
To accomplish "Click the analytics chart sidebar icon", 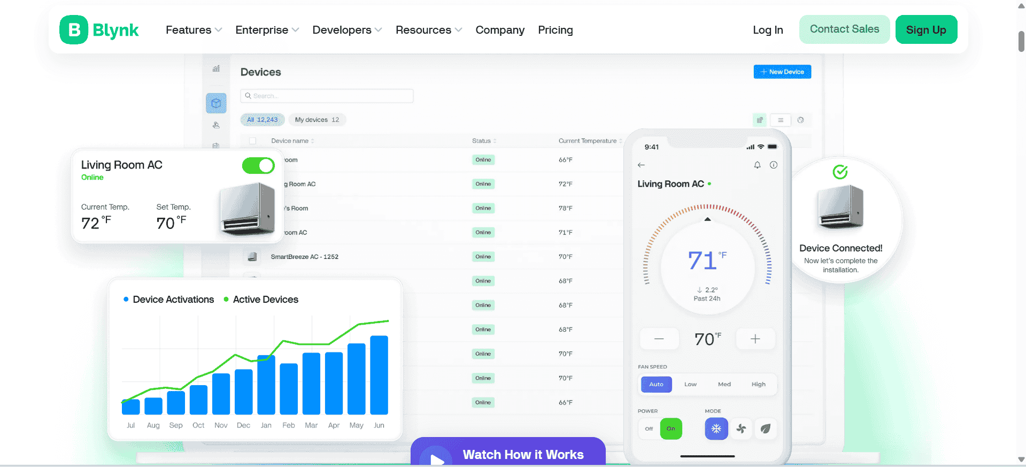I will [x=216, y=68].
